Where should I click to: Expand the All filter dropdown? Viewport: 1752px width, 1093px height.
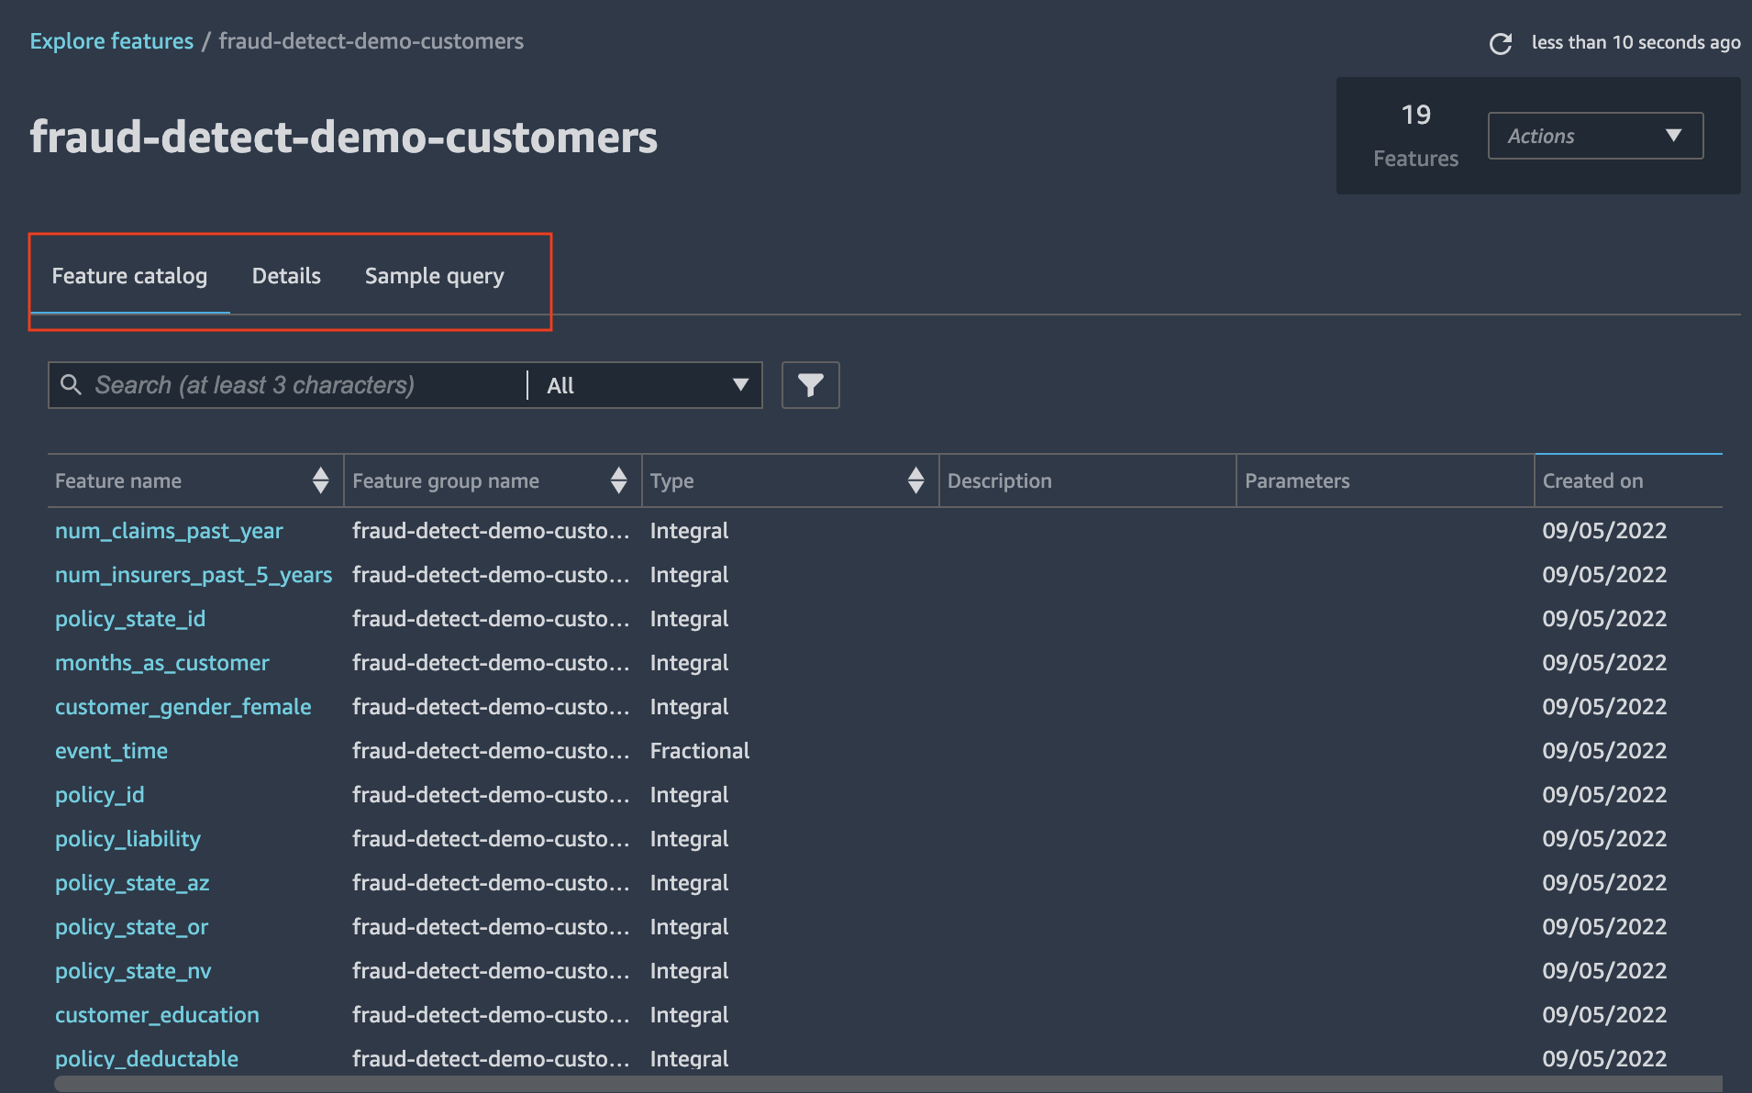point(647,385)
